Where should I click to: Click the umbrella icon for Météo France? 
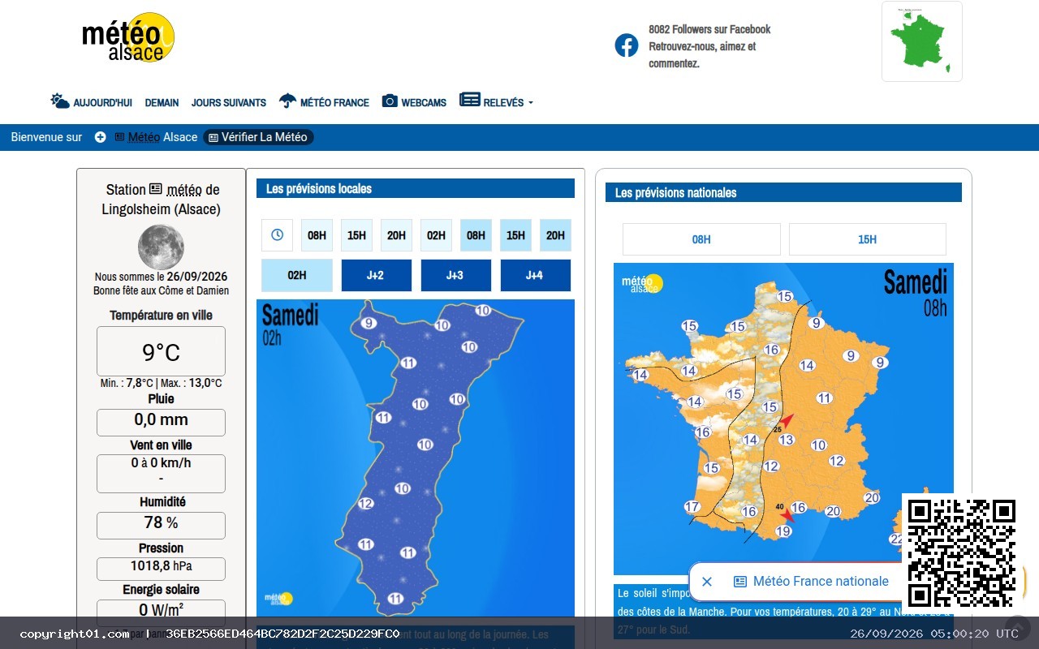pos(287,101)
